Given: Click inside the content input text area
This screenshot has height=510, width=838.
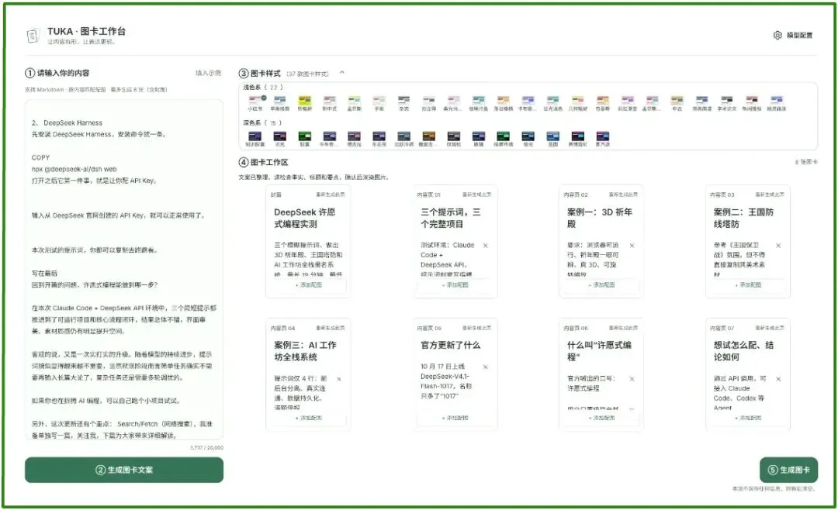Looking at the screenshot, I should [124, 270].
